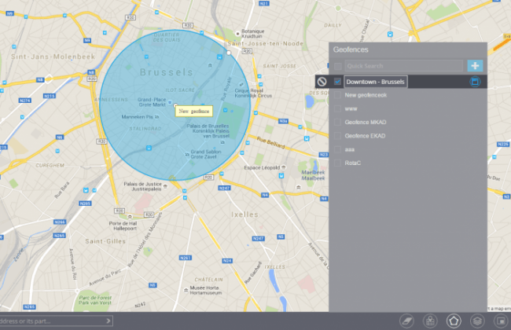The height and width of the screenshot is (330, 511).
Task: Click Espace Léopold map label
Action: pos(262,167)
